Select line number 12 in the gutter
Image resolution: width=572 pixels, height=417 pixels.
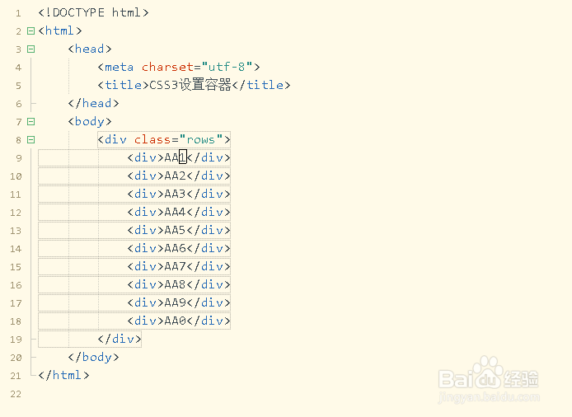(17, 213)
